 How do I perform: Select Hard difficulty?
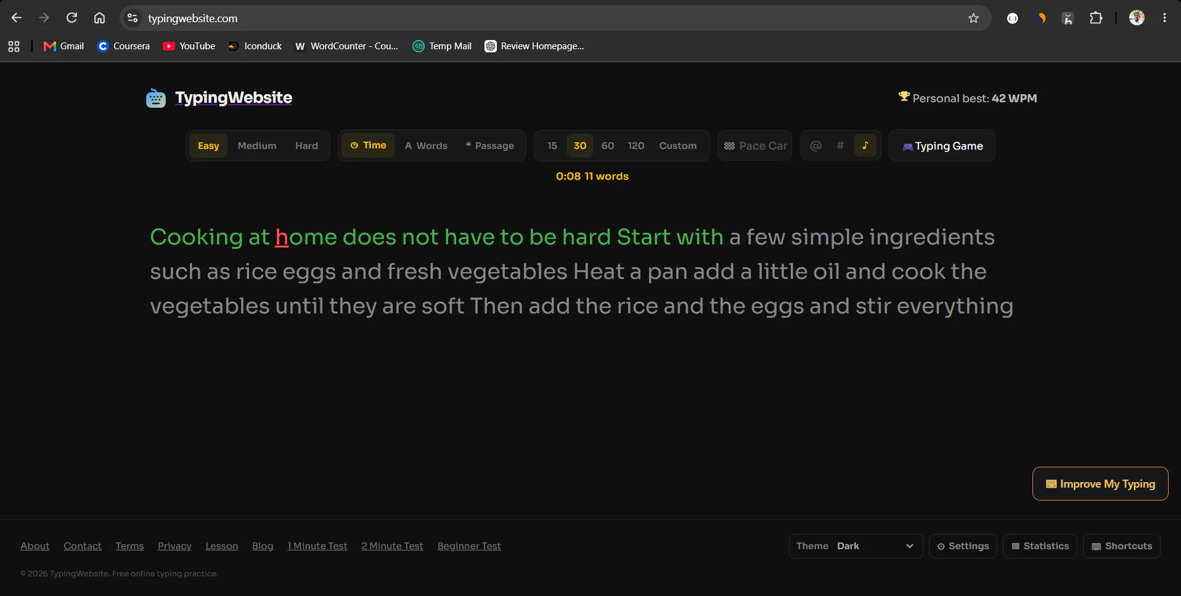point(306,146)
